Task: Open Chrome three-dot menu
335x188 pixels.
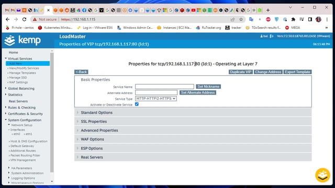Action: point(327,19)
